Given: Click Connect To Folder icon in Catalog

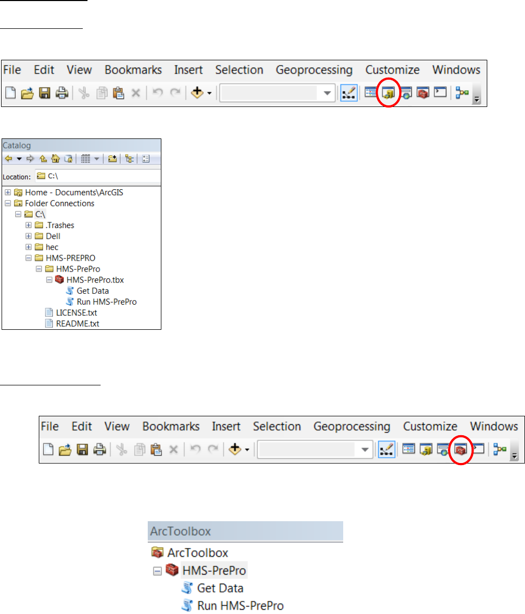Looking at the screenshot, I should 112,158.
